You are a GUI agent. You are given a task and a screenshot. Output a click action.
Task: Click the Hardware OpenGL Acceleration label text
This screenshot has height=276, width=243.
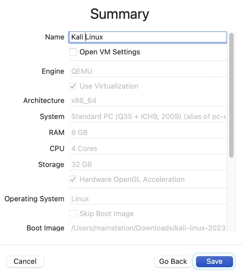(x=132, y=179)
